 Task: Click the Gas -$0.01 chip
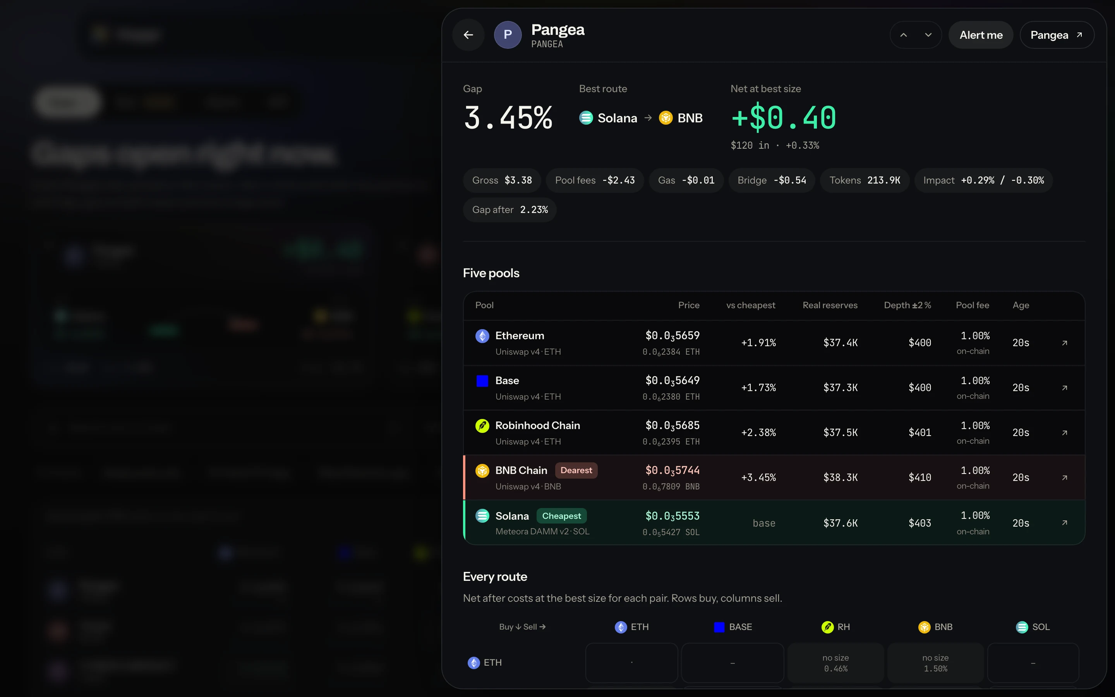pyautogui.click(x=686, y=180)
